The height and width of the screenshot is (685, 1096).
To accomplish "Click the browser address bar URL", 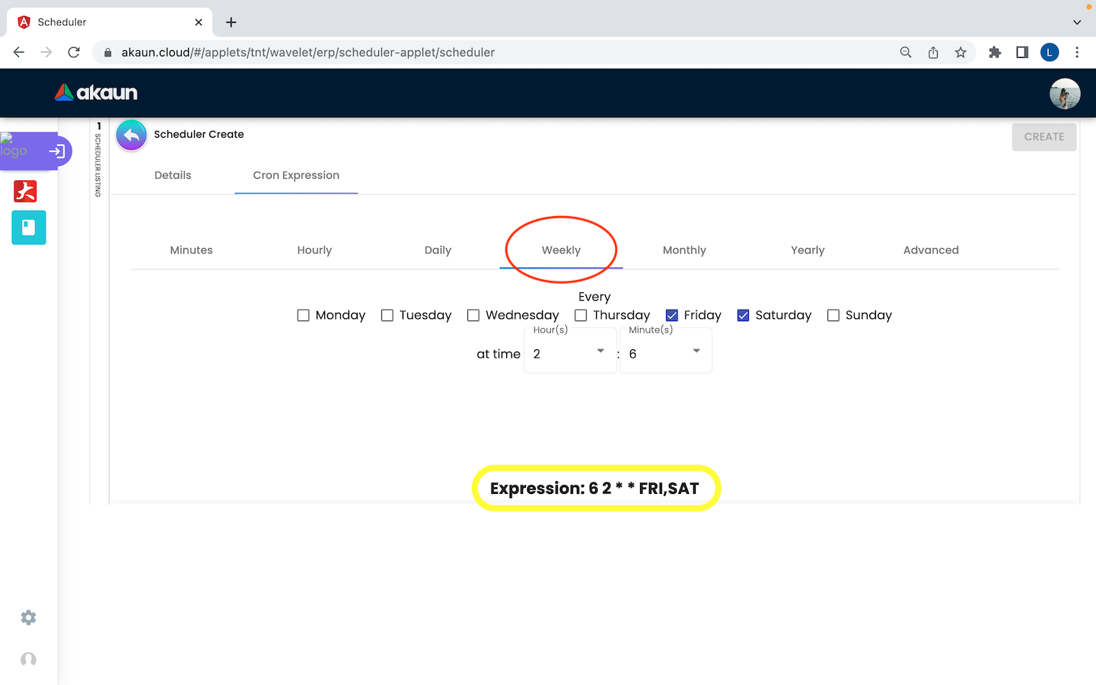I will click(x=308, y=53).
